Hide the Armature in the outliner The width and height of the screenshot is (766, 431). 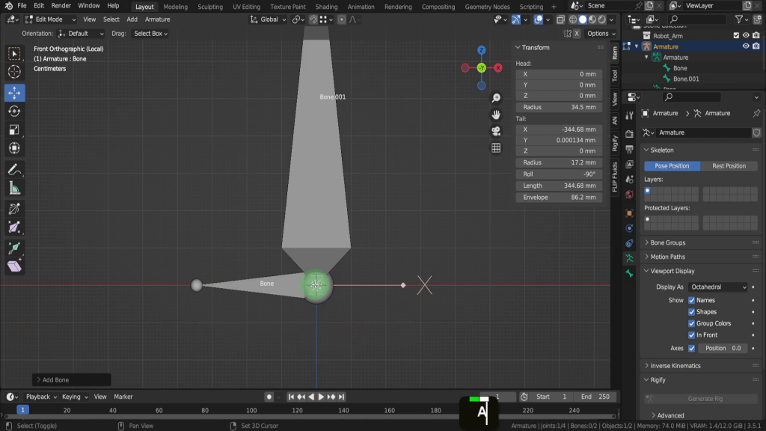pyautogui.click(x=746, y=46)
